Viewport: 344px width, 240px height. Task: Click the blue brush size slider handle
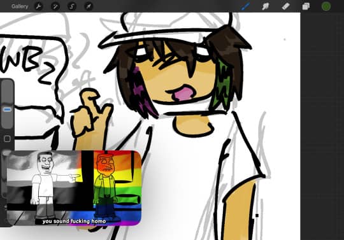[7, 109]
